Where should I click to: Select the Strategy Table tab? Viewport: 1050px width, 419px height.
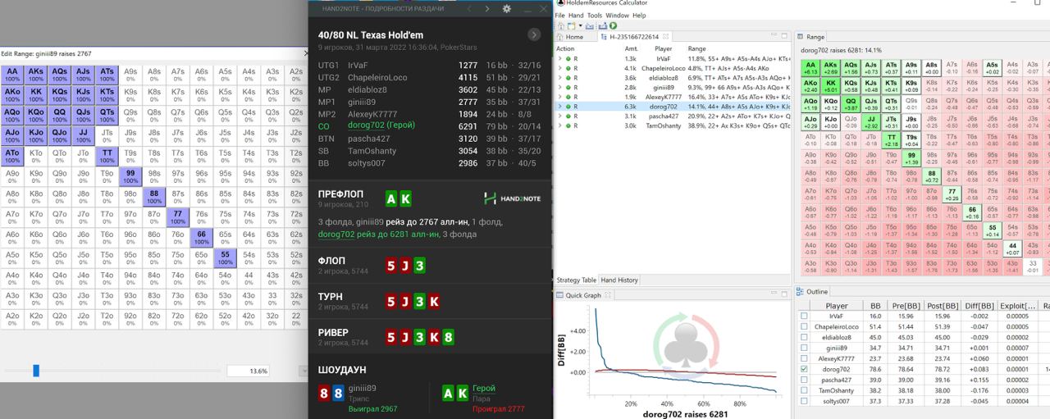(577, 280)
